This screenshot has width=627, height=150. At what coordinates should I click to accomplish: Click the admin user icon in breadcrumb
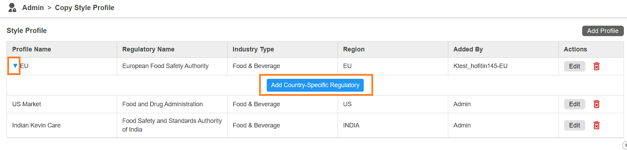(x=12, y=8)
